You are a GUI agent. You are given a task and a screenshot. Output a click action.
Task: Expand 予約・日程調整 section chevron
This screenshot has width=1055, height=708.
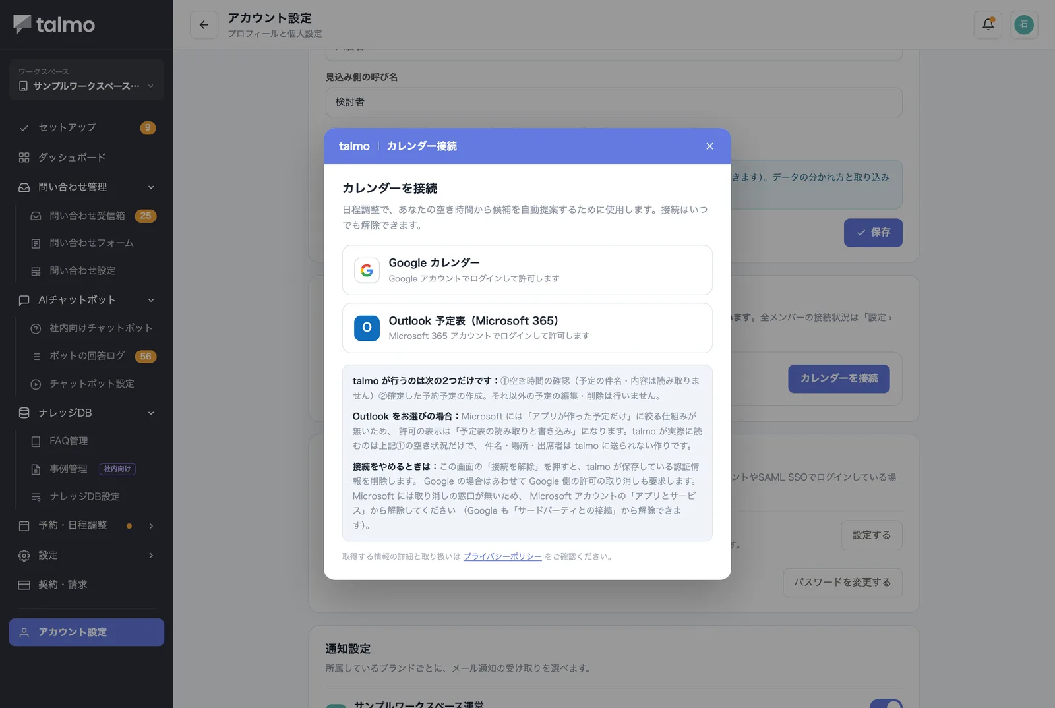click(x=151, y=526)
